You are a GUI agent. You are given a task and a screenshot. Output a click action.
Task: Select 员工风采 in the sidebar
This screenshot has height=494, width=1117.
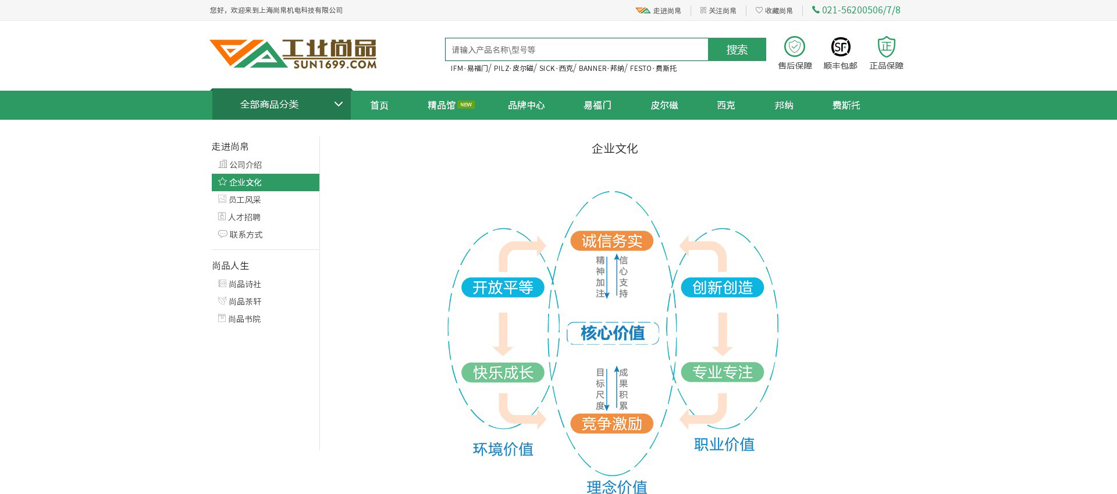[244, 200]
